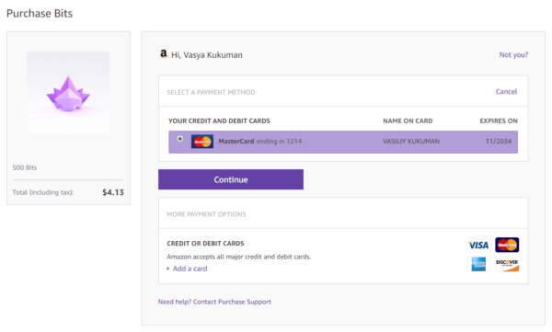Click the VASILIY KUKUMAN name on card
The image size is (552, 332).
click(x=411, y=142)
